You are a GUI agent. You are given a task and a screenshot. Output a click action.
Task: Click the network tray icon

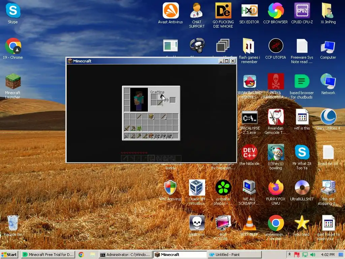point(305,255)
